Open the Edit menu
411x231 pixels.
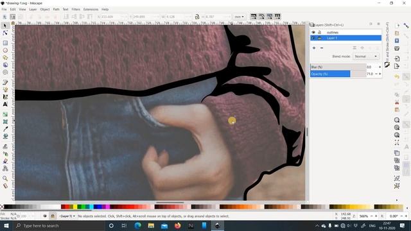(x=13, y=9)
